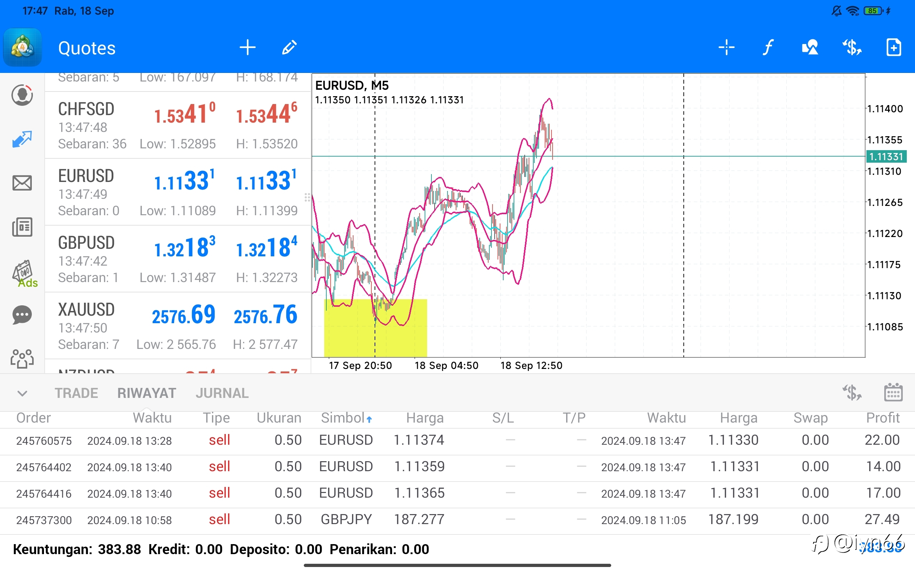This screenshot has height=572, width=915.
Task: Tap profit value 27.49
Action: point(882,520)
